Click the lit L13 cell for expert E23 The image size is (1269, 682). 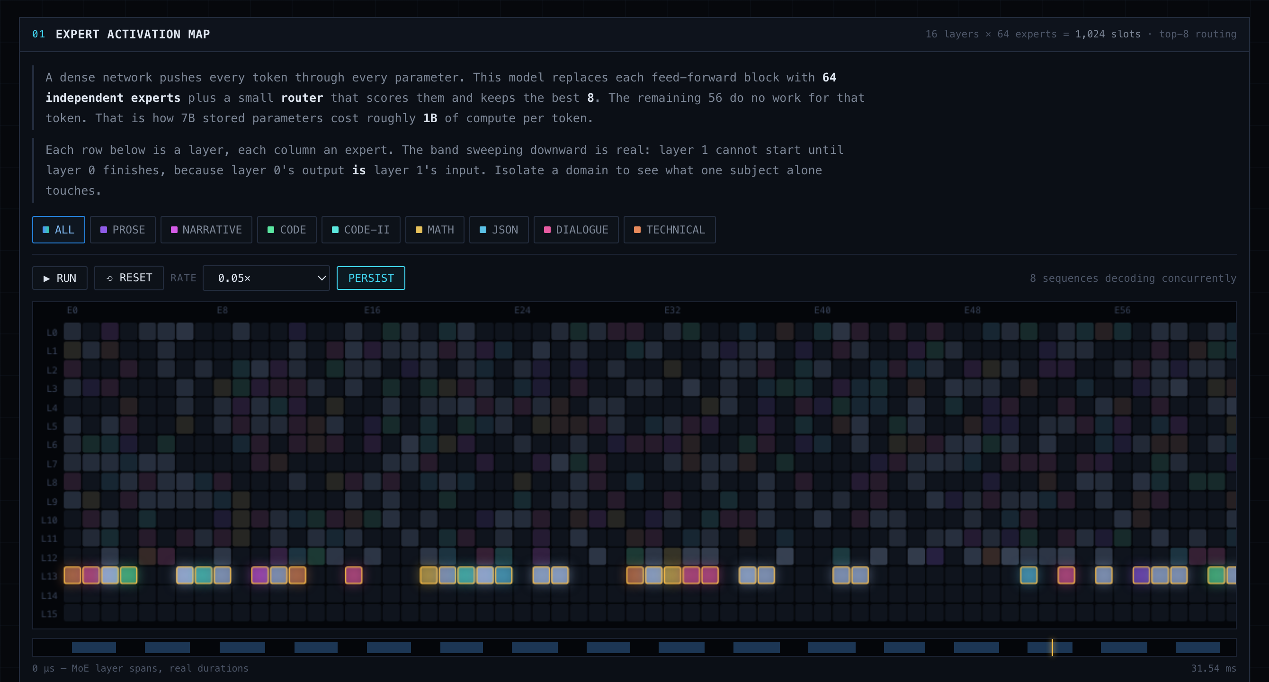pyautogui.click(x=503, y=575)
